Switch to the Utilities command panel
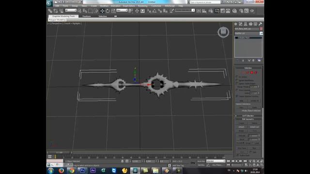This screenshot has width=310, height=174. tap(261, 24)
